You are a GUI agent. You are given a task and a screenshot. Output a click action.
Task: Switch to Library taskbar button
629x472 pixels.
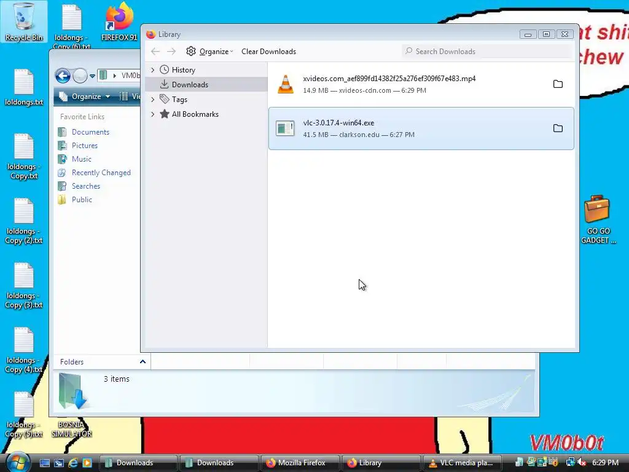(x=380, y=463)
